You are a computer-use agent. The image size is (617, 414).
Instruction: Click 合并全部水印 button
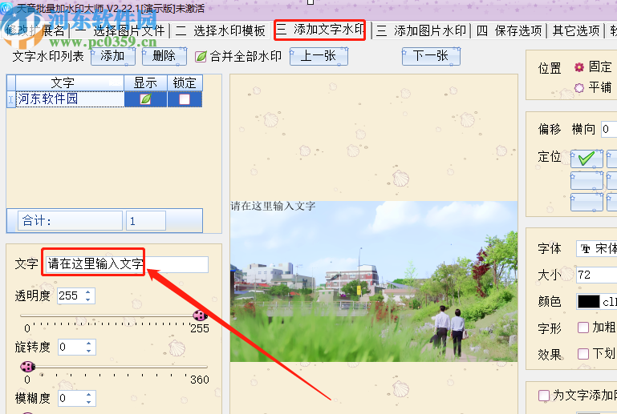[x=238, y=57]
